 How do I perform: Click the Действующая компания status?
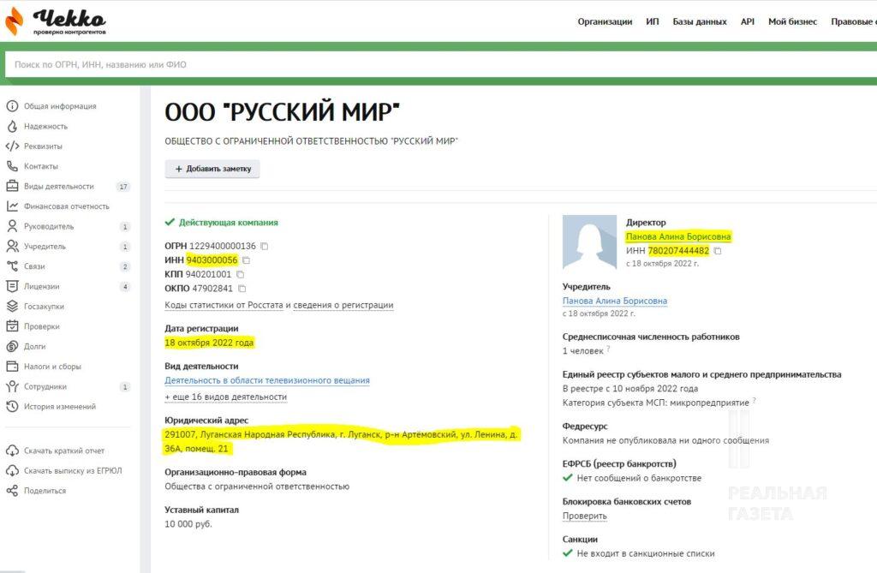(222, 222)
